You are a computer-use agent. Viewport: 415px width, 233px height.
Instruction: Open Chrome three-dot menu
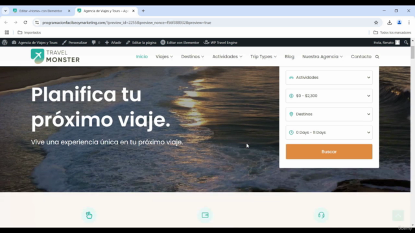pos(409,23)
